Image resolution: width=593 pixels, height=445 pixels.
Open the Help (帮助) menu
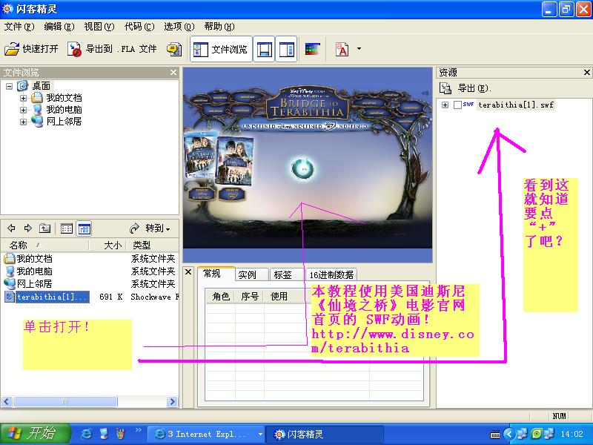(x=219, y=27)
